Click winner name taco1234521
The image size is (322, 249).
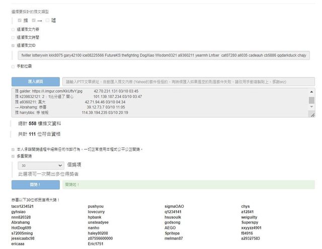pos(23,206)
